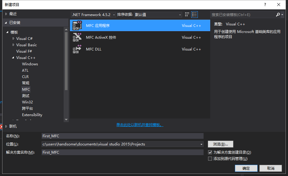
Task: Select the MFC DLL template icon
Action: tap(77, 49)
